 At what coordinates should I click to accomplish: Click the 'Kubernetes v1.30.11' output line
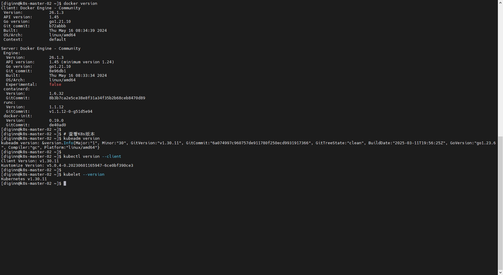pos(24,179)
